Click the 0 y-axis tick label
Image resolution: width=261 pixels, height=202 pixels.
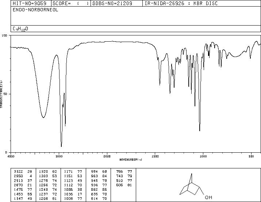[x=6, y=152]
